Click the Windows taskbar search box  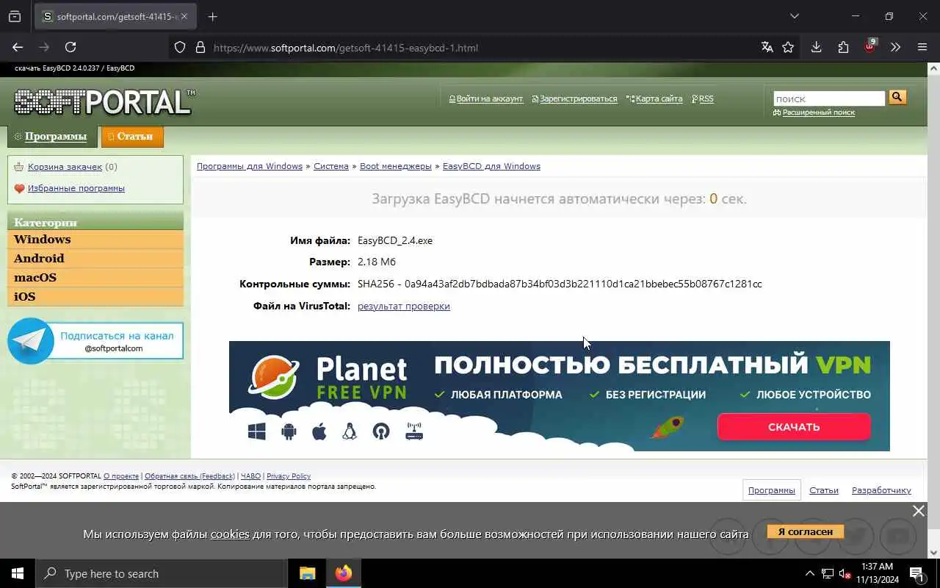tap(162, 573)
